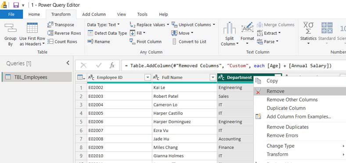
Task: Open the Extract dropdown
Action: [x=269, y=33]
